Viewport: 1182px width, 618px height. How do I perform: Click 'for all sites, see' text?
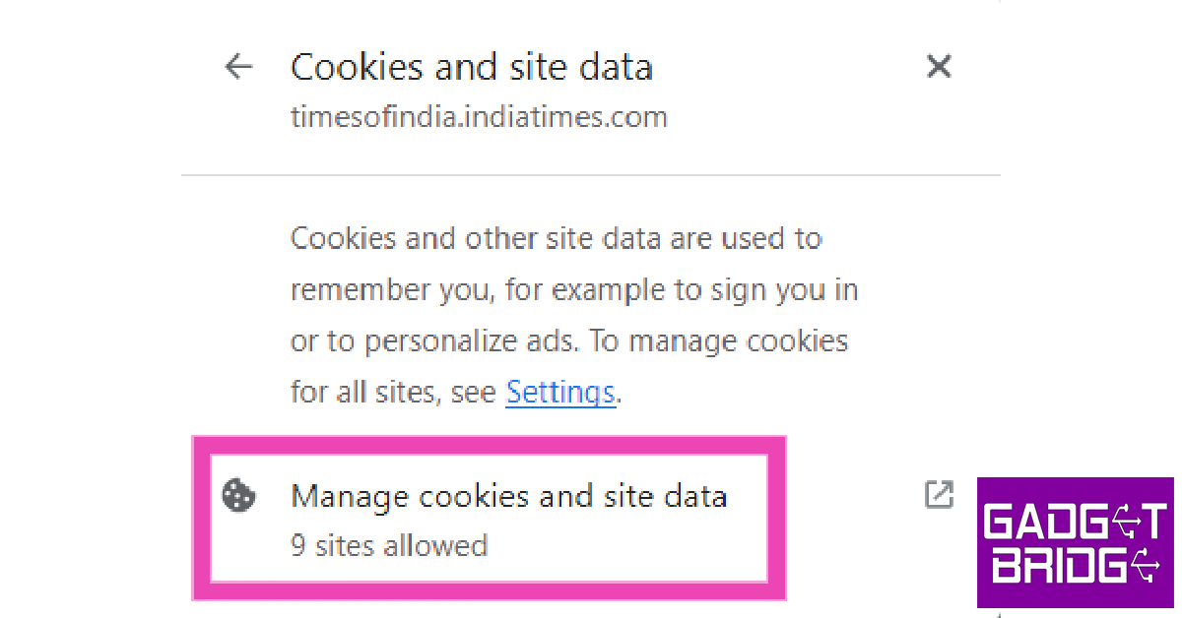point(394,393)
